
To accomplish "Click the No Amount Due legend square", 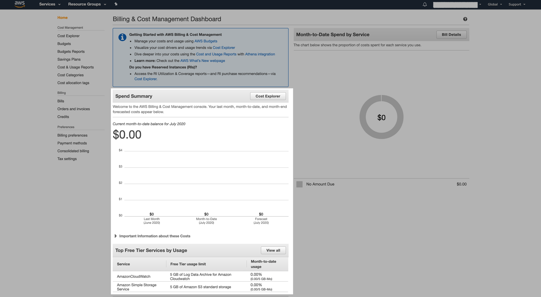I will point(299,184).
